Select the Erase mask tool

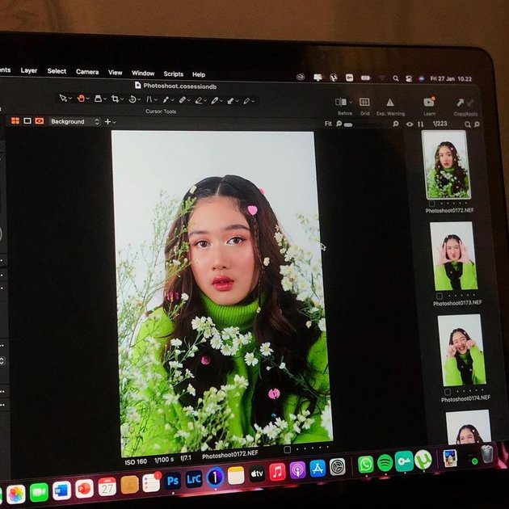[x=198, y=100]
